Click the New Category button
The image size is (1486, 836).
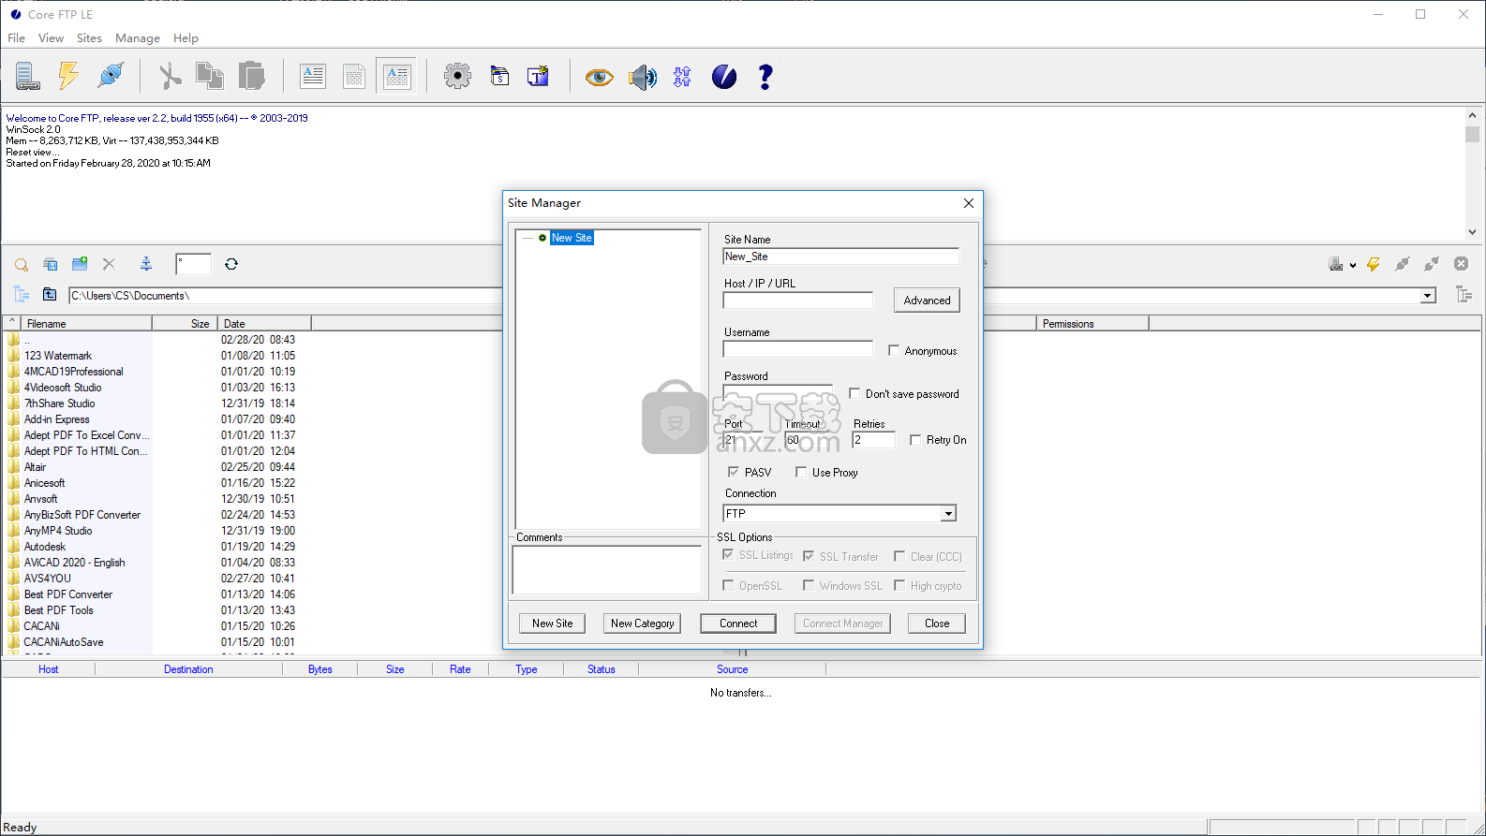pos(642,623)
